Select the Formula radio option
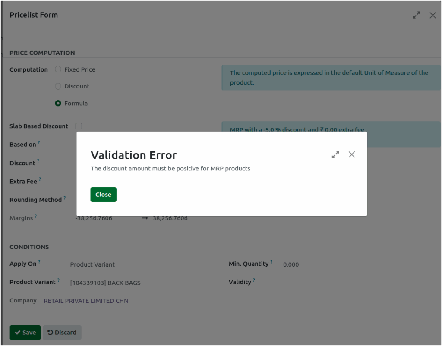 (58, 103)
